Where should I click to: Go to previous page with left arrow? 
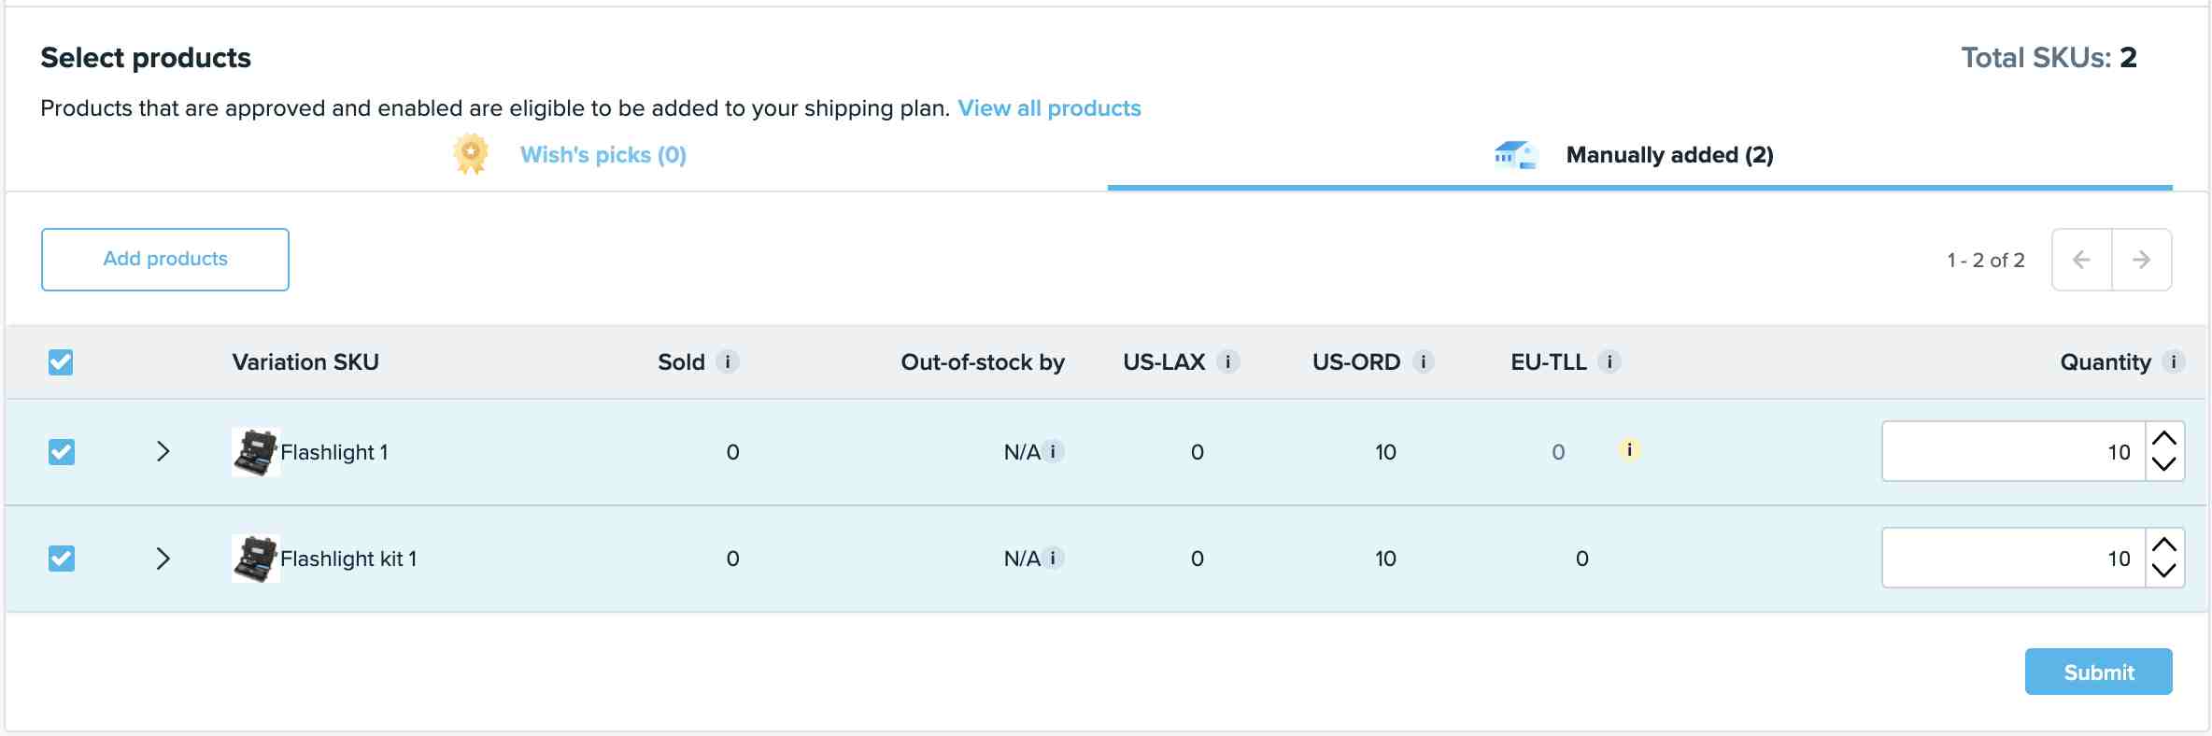click(x=2082, y=260)
